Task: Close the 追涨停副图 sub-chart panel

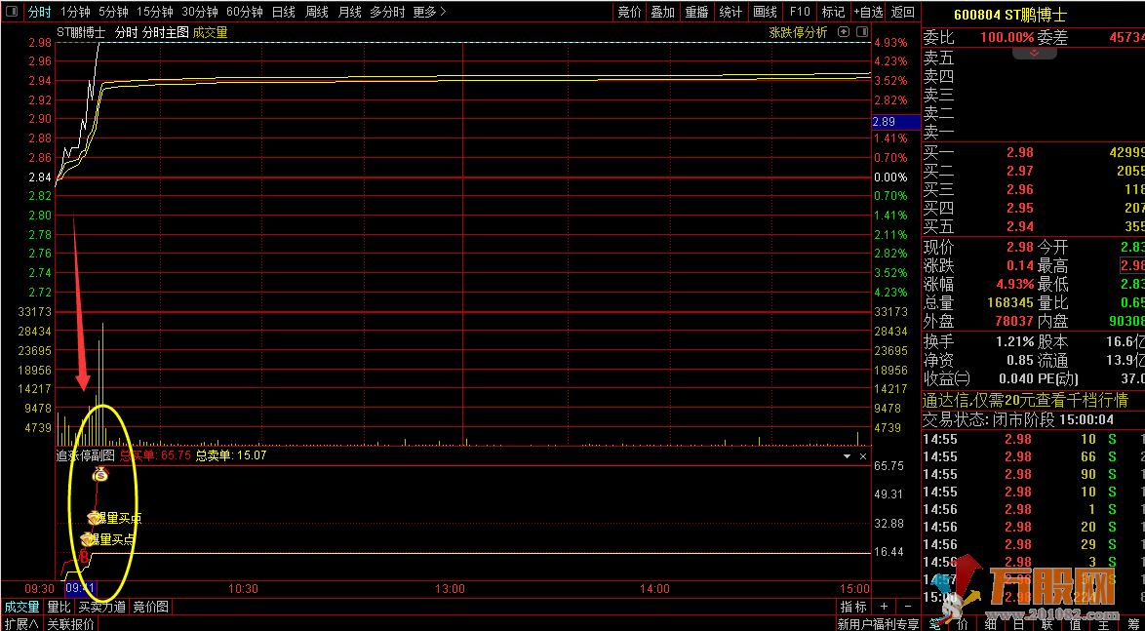Action: click(862, 456)
